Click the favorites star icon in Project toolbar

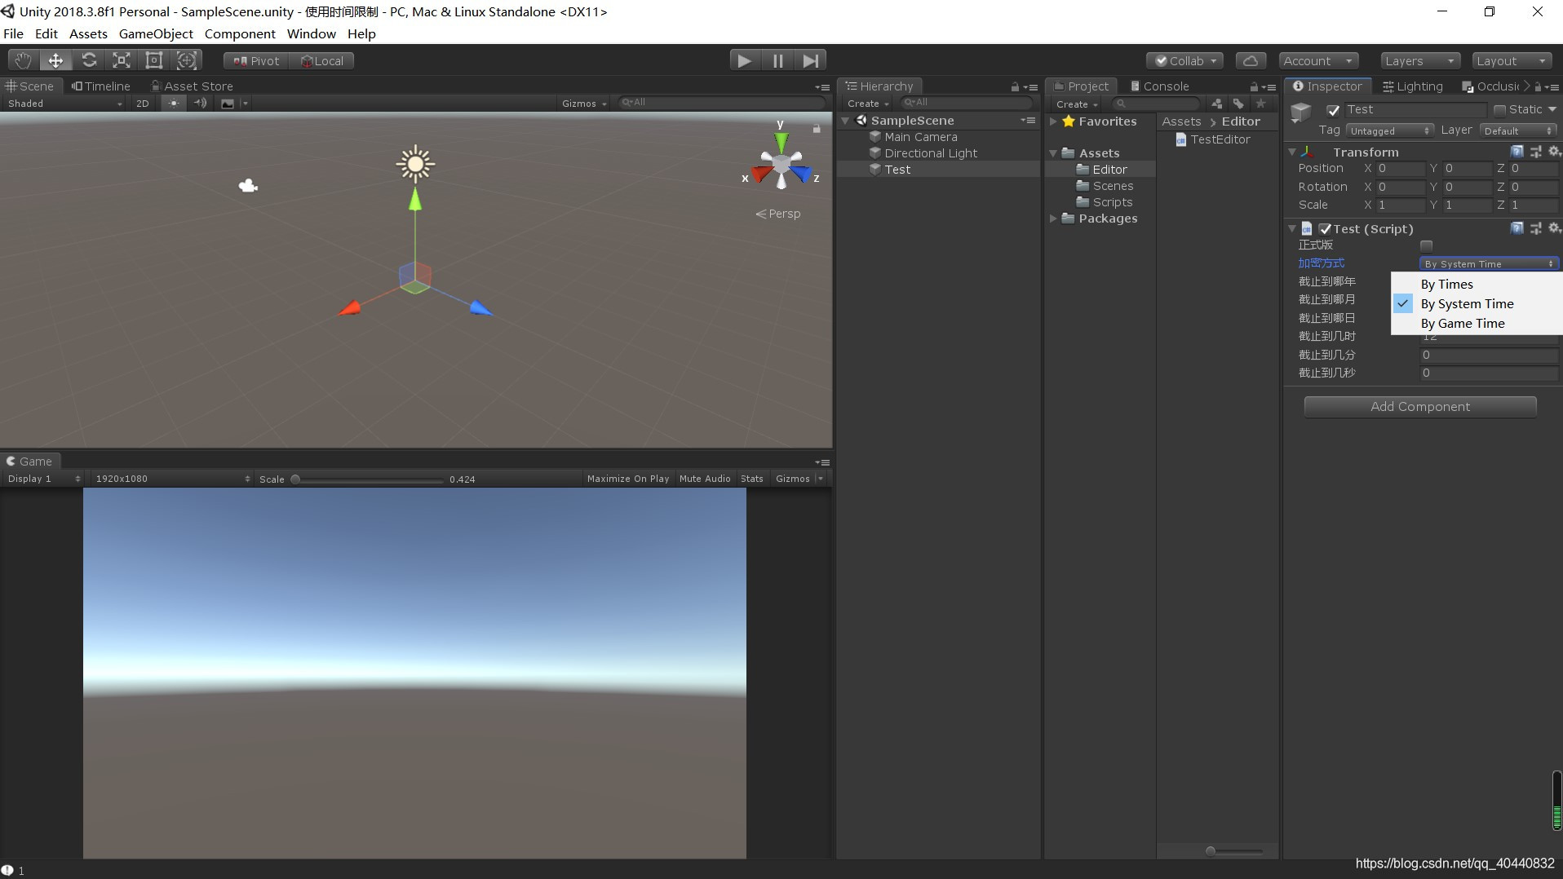(1261, 104)
